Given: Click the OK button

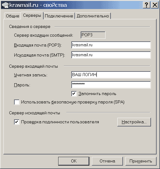Looking at the screenshot, I should 74,161.
